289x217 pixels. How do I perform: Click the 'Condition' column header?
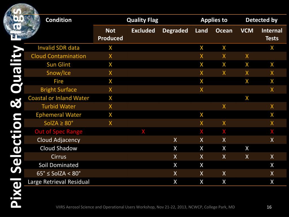(59, 20)
